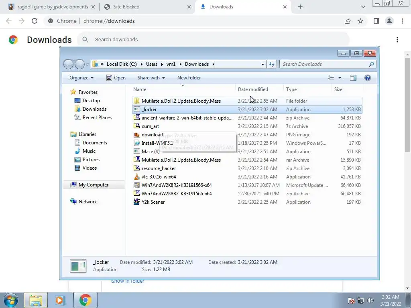Expand the recent pages arrow near back buttons
The height and width of the screenshot is (308, 411).
point(87,65)
